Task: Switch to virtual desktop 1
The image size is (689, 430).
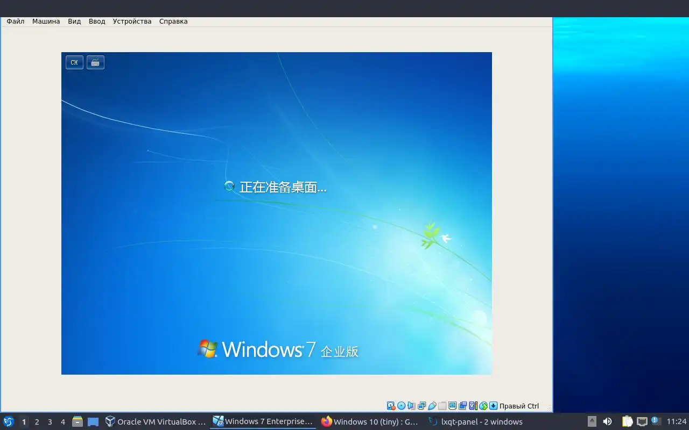Action: click(24, 422)
